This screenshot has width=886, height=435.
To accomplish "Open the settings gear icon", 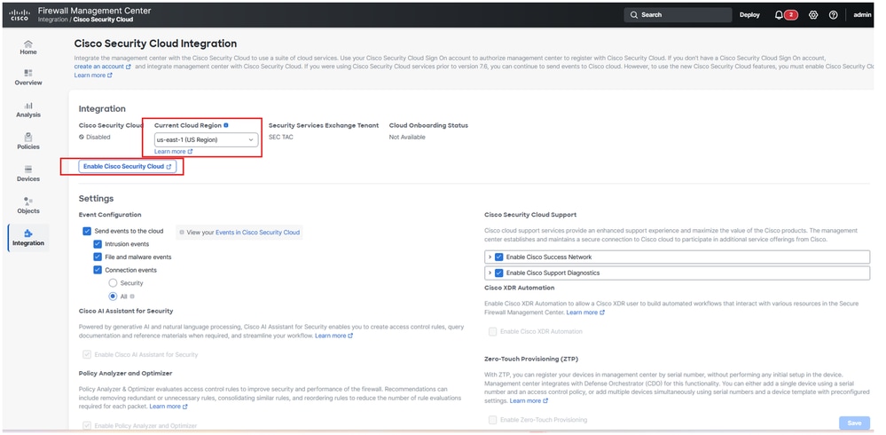I will point(813,15).
